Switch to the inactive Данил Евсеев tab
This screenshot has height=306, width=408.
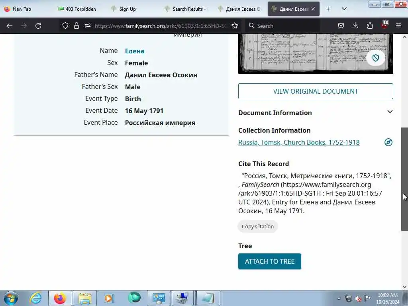tap(241, 9)
